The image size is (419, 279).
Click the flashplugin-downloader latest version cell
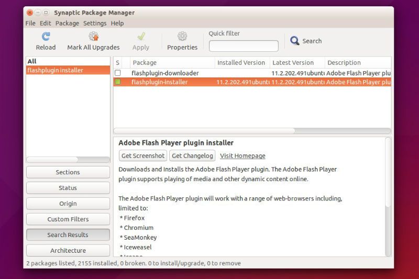(x=297, y=73)
